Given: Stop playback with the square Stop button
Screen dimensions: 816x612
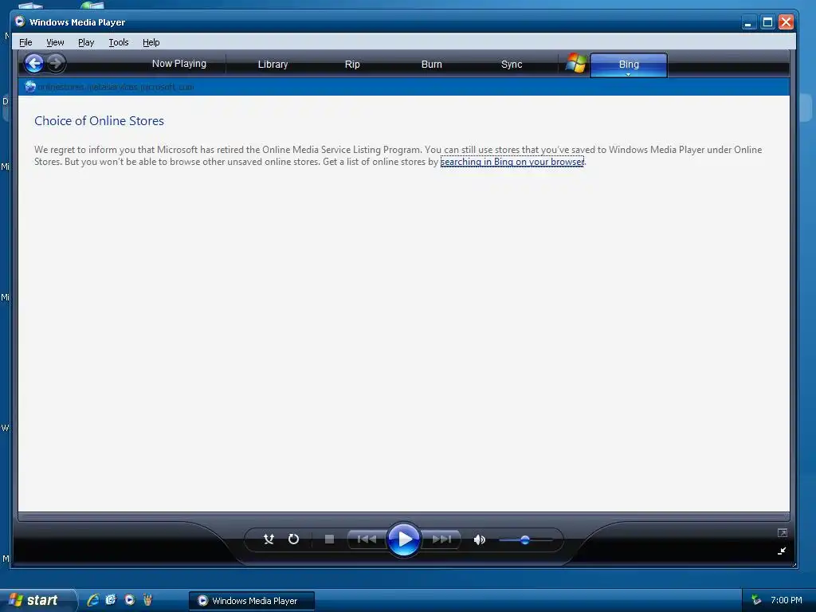Looking at the screenshot, I should 329,539.
